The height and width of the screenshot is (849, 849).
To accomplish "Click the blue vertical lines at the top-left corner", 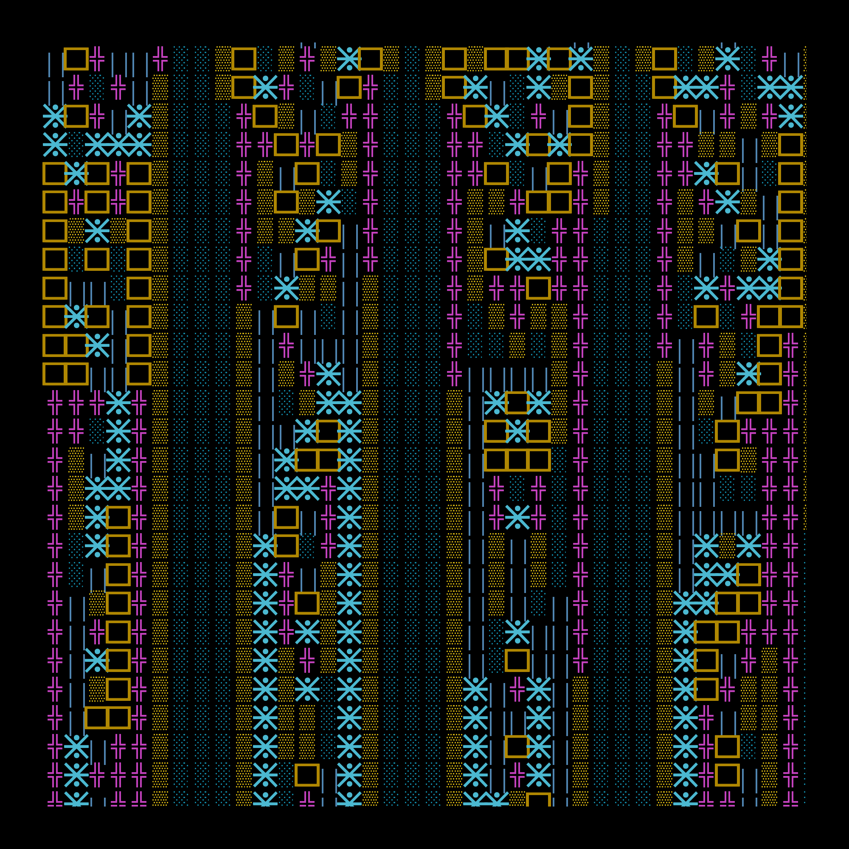I will [55, 64].
